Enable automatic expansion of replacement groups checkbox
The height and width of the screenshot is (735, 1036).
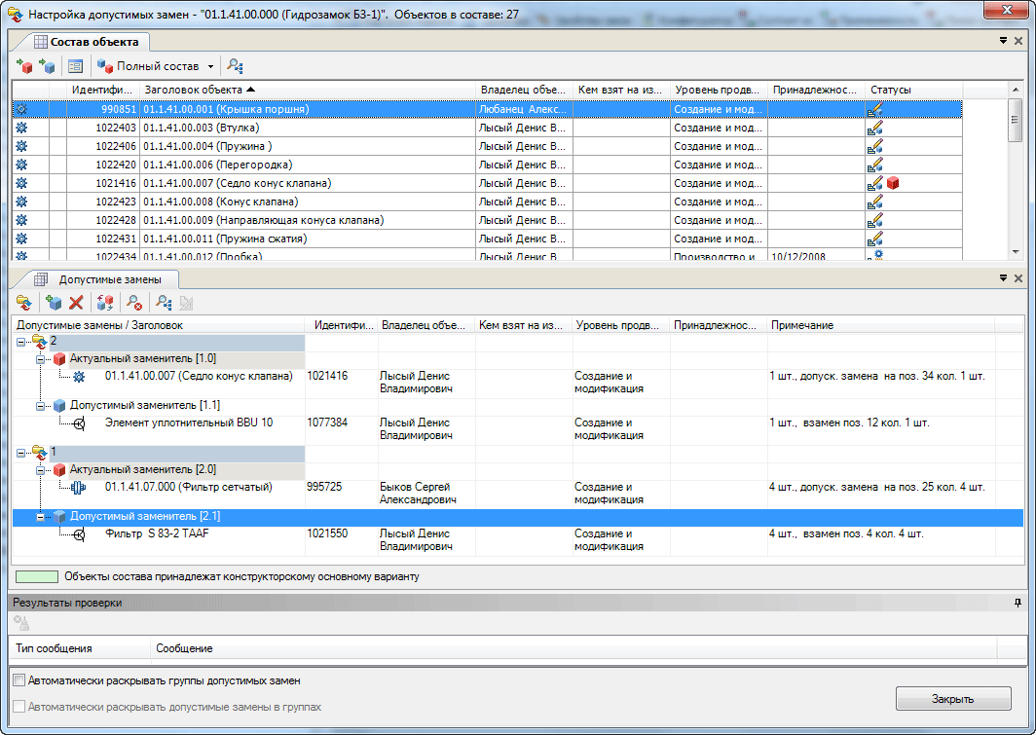tap(18, 680)
